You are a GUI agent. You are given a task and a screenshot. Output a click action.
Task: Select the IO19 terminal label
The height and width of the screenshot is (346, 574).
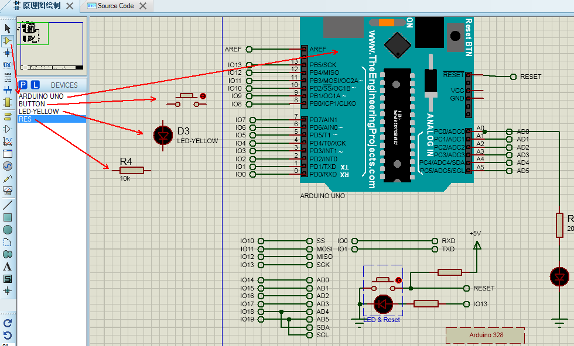247,319
